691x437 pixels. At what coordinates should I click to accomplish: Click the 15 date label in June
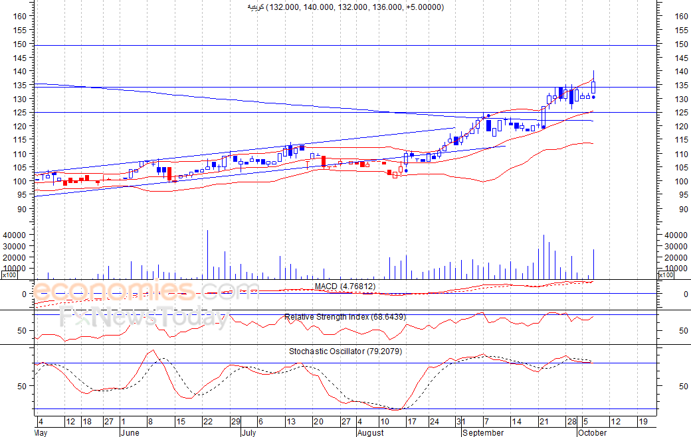point(181,422)
